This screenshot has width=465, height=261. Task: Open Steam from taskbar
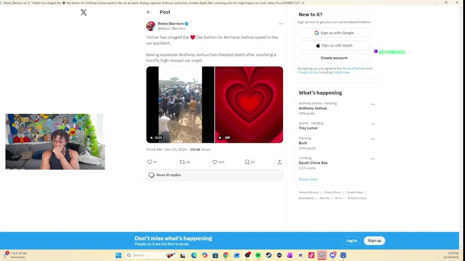[268, 255]
